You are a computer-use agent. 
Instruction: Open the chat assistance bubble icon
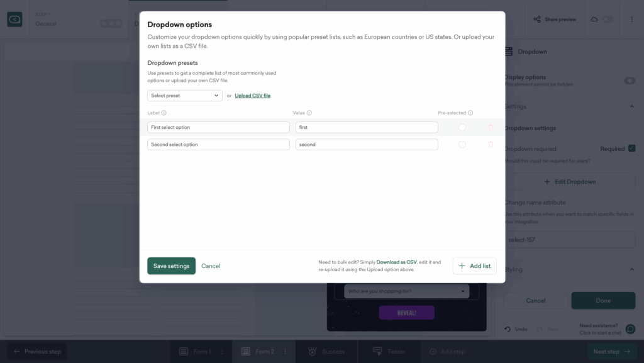[630, 329]
